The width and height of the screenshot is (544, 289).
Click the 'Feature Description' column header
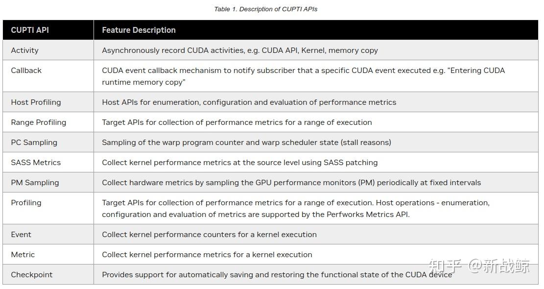139,30
